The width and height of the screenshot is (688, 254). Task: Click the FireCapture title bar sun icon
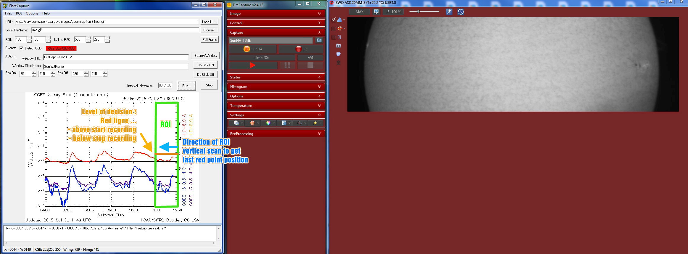(x=229, y=5)
